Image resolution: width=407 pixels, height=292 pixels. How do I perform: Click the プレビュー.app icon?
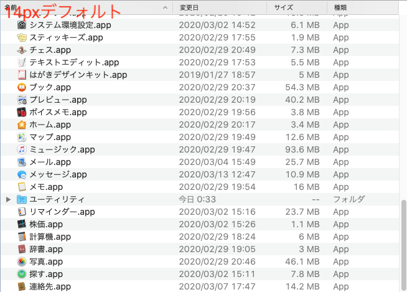pyautogui.click(x=22, y=100)
